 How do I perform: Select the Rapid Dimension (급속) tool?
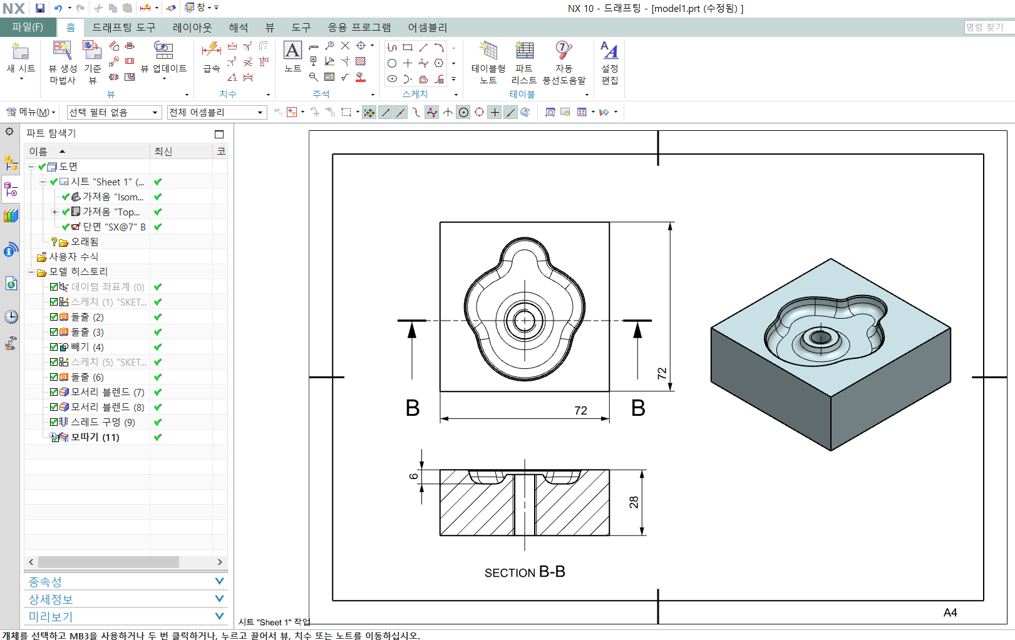[212, 49]
